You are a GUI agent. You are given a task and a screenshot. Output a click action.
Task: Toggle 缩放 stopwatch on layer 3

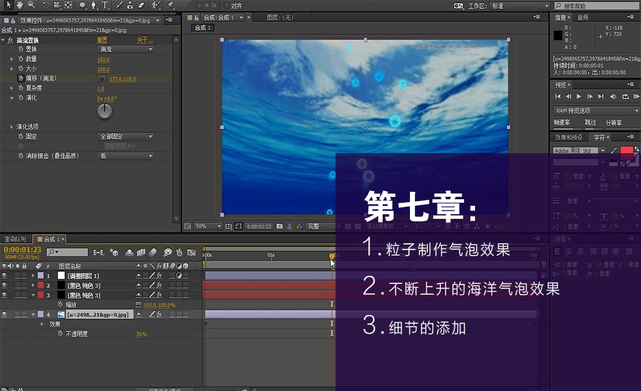click(60, 305)
